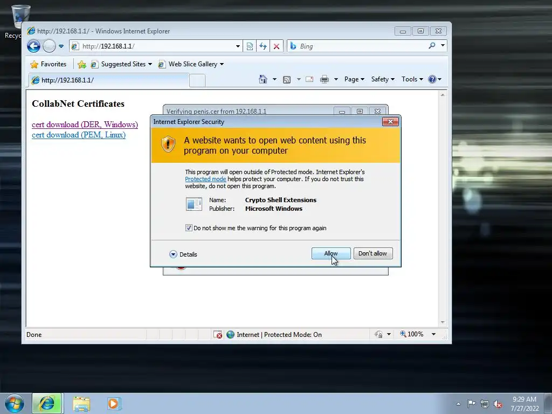Click the muted volume tray icon

tap(498, 404)
